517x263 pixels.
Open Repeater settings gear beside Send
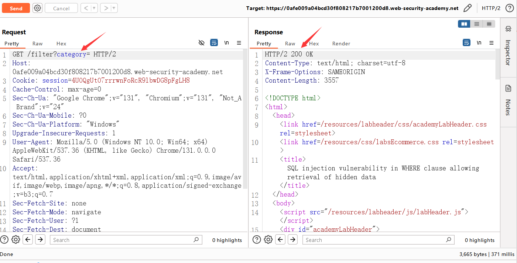[37, 8]
